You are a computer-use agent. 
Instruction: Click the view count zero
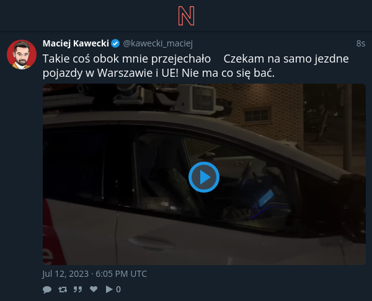(x=118, y=289)
